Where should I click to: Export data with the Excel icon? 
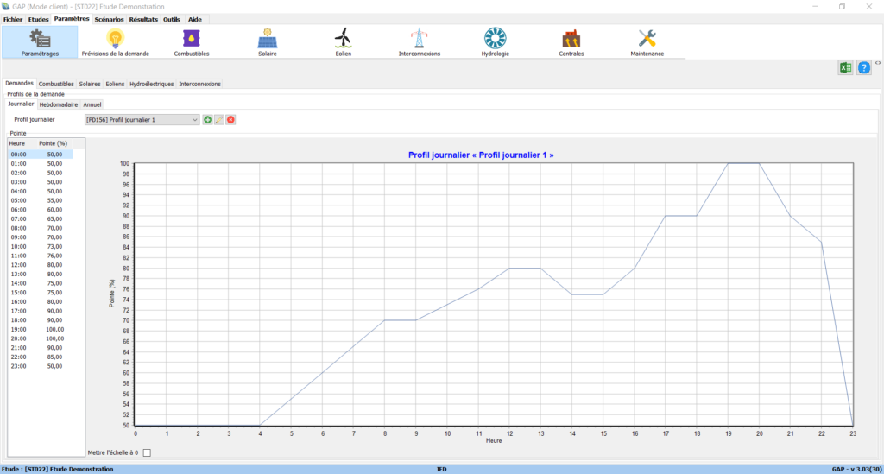pos(845,68)
